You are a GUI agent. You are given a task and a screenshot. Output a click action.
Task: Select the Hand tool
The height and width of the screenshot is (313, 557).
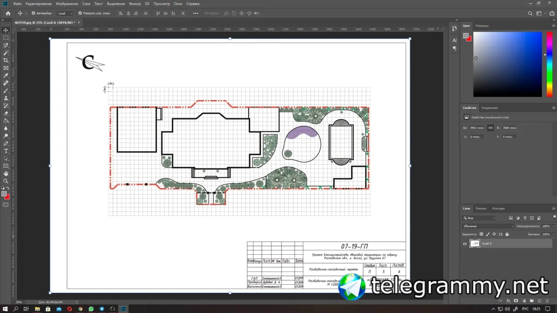coord(6,174)
